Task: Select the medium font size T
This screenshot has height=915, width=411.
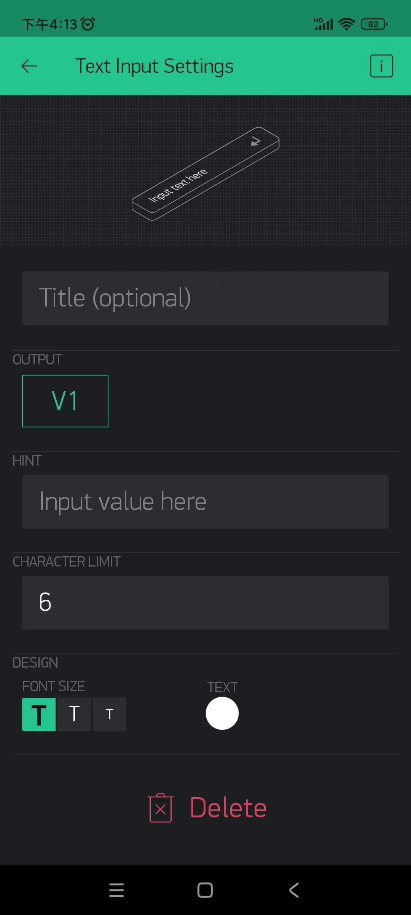Action: (74, 714)
